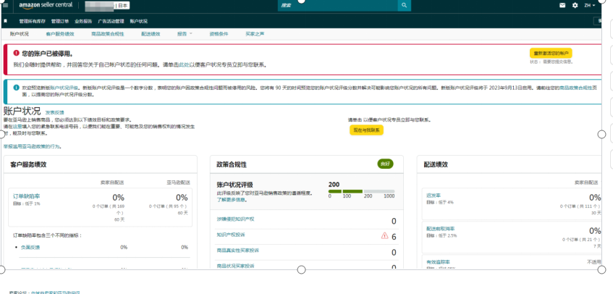The height and width of the screenshot is (294, 613).
Task: Open 管理订单 shortcut
Action: point(60,21)
